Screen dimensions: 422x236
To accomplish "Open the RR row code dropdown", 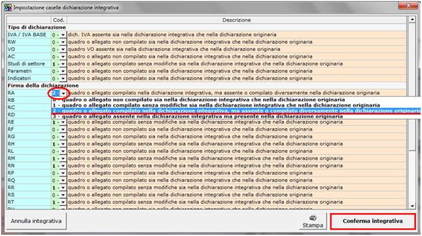I will [63, 188].
